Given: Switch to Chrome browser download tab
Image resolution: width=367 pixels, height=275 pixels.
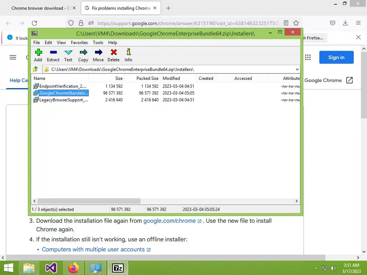Looking at the screenshot, I should [x=40, y=8].
